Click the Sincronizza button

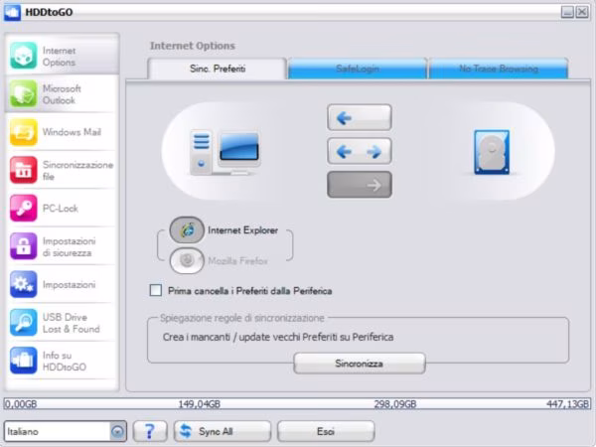click(x=360, y=364)
